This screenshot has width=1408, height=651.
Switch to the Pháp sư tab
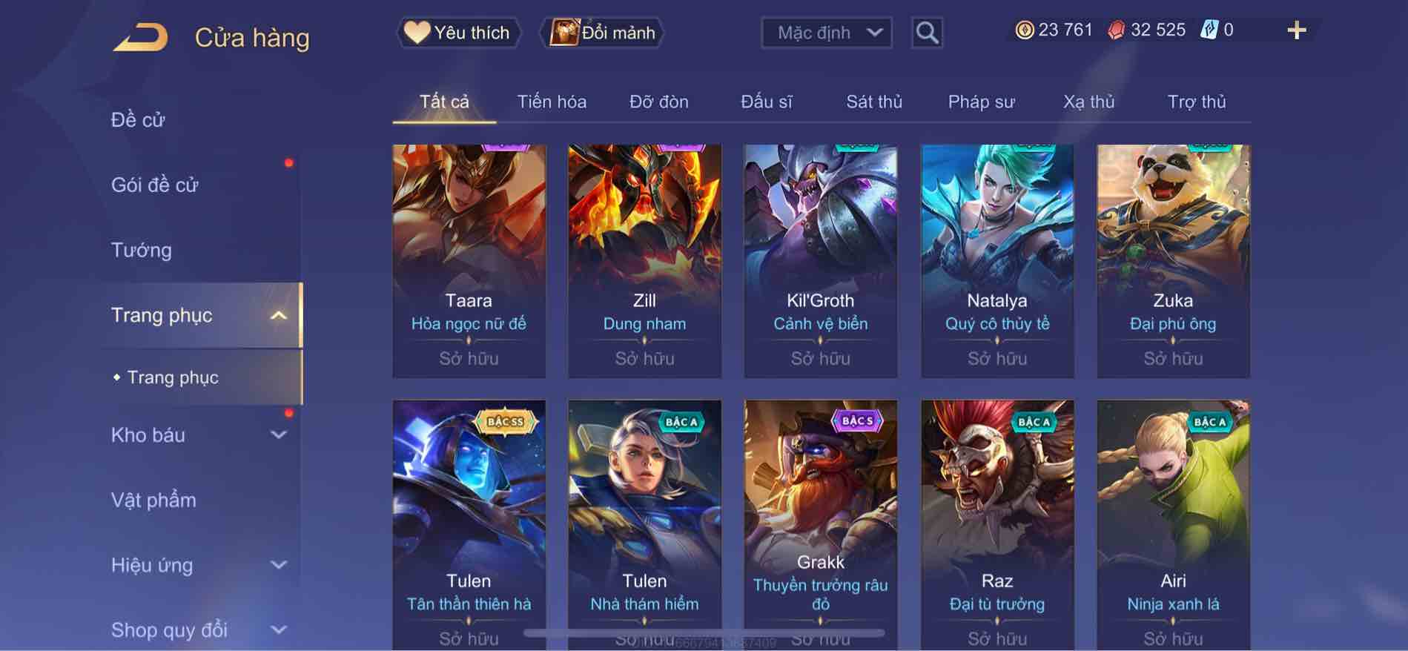tap(981, 102)
